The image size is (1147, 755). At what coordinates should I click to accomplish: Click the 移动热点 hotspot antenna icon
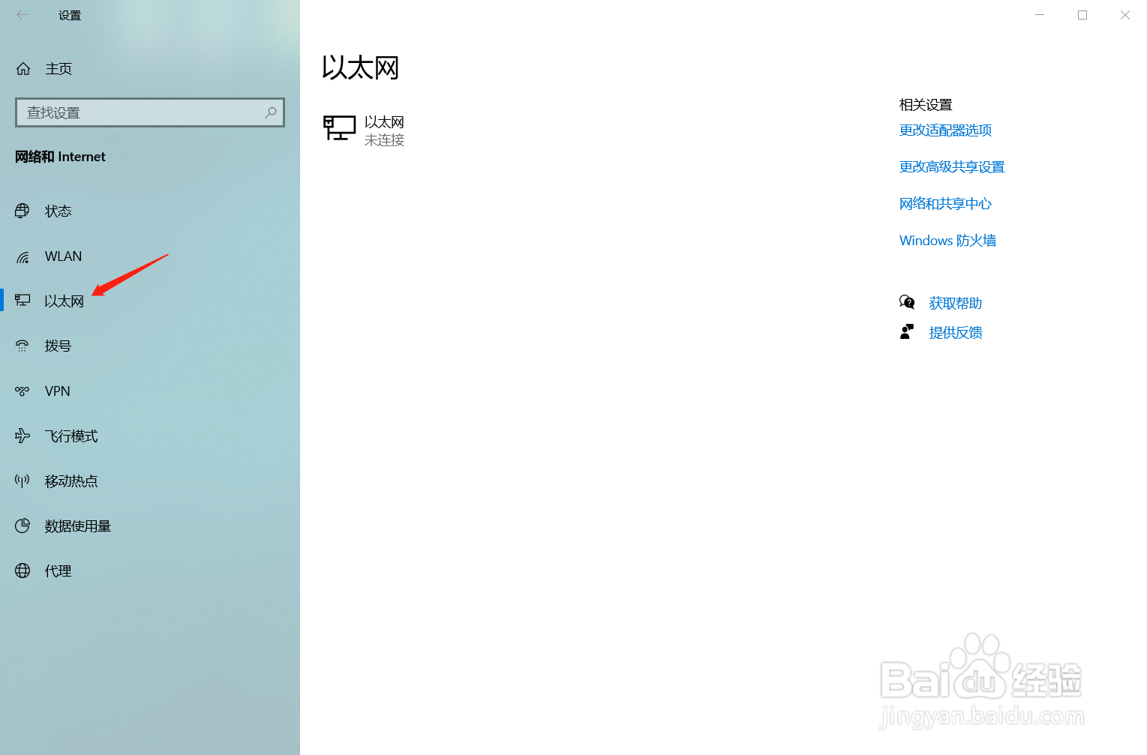coord(23,481)
